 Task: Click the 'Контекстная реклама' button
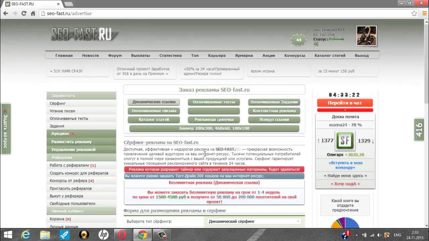274,111
